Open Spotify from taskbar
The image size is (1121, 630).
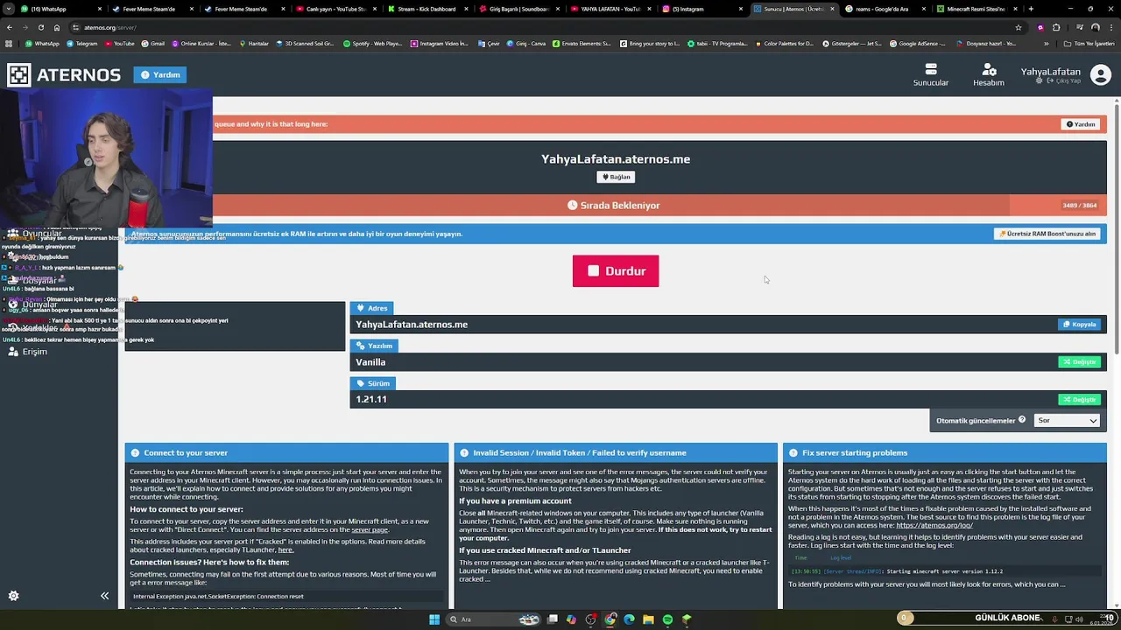pos(667,619)
